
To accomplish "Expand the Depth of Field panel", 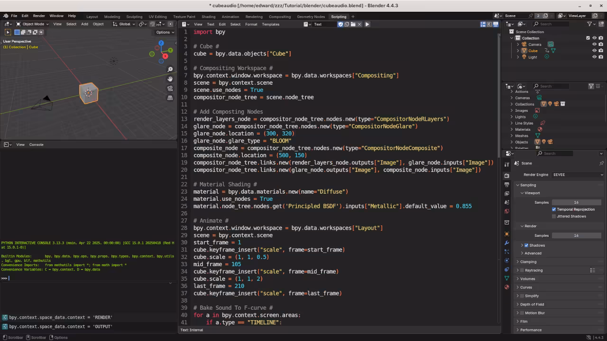I will coord(532,305).
